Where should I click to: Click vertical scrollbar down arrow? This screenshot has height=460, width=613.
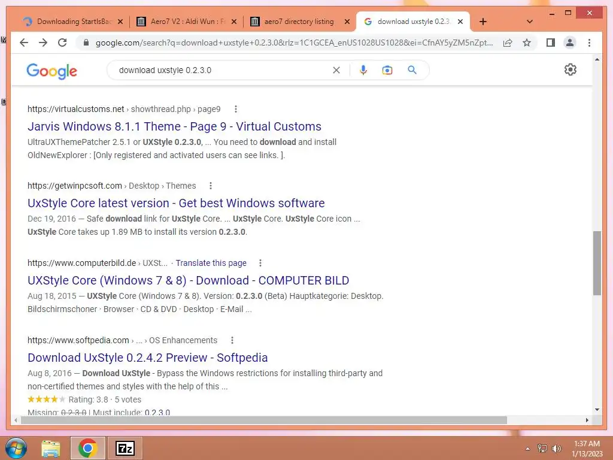597,410
